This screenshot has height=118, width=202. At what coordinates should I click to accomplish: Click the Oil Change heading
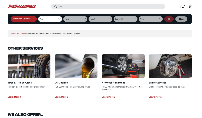[x=61, y=83]
